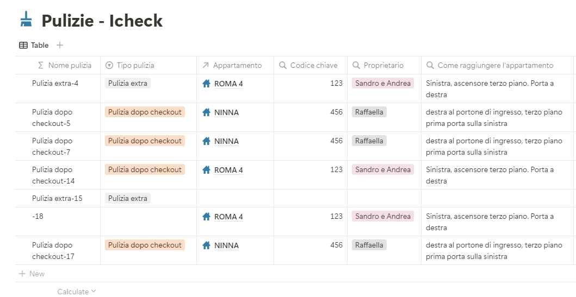Add a new row with New button
The height and width of the screenshot is (297, 576).
pos(32,274)
